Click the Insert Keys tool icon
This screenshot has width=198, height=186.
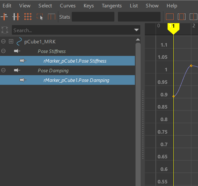[x=16, y=17]
